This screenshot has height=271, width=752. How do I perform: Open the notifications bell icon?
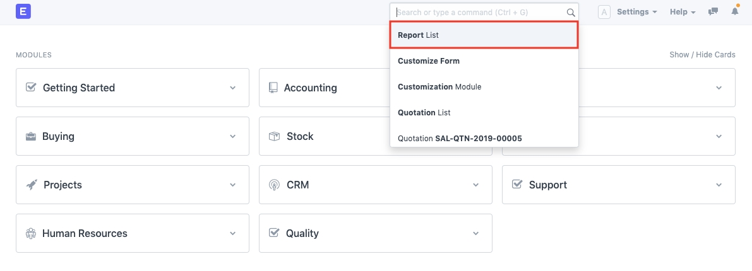tap(735, 11)
